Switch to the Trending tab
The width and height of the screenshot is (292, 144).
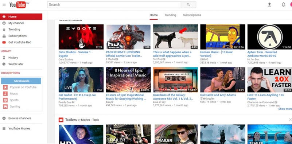click(x=170, y=15)
